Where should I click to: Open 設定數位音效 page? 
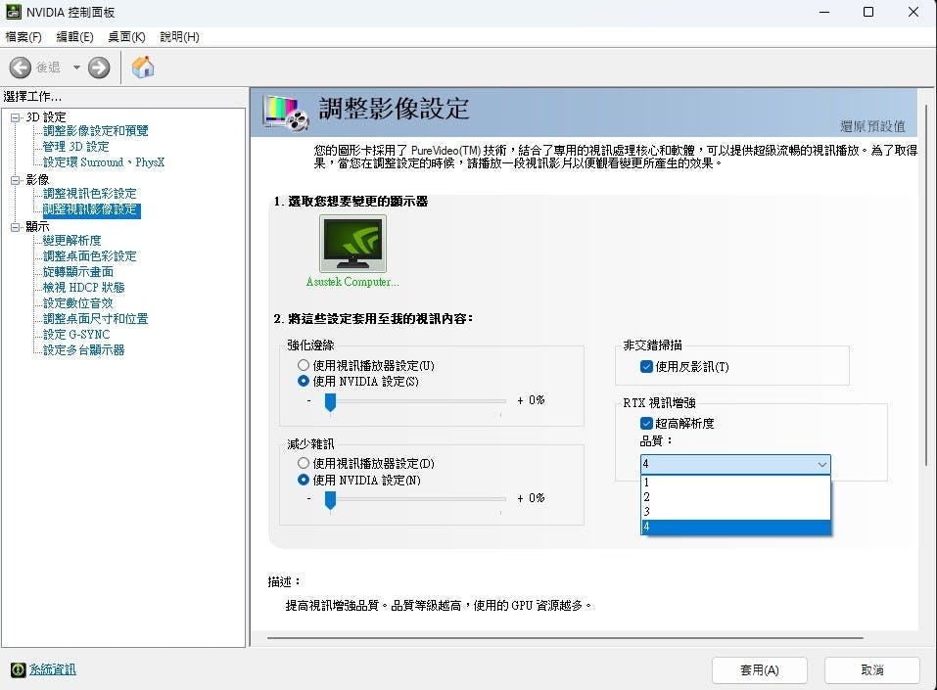[77, 302]
